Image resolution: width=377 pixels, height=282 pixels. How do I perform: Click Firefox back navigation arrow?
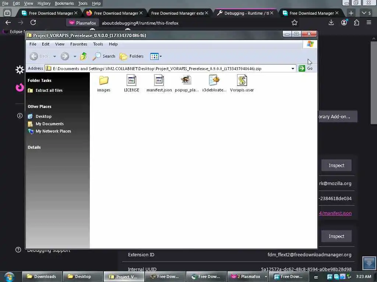pos(8,22)
